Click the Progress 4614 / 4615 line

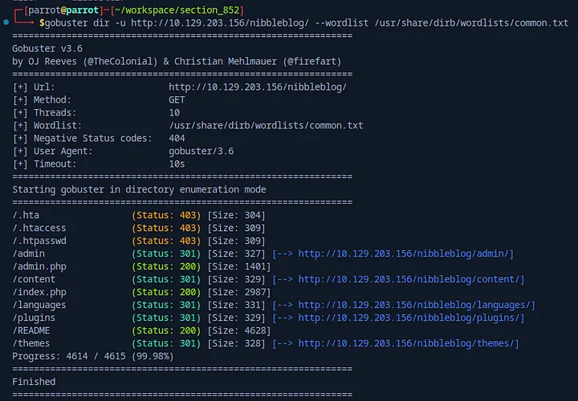[92, 356]
